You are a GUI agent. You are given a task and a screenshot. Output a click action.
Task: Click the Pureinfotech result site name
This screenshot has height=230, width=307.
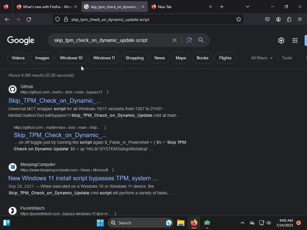(32, 208)
